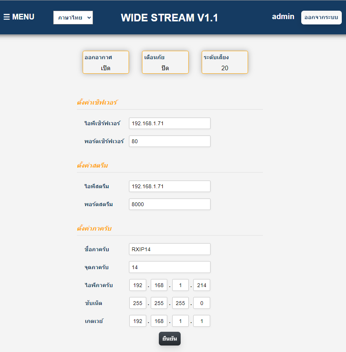
Task: Open the hamburger MENU
Action: (x=19, y=17)
